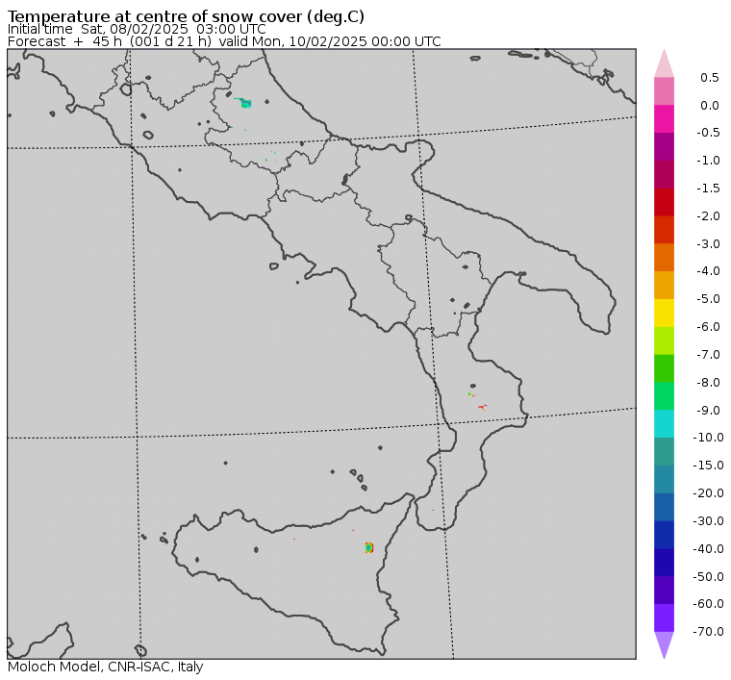
Task: Click the teal snow patch in central Apennines
Action: click(x=245, y=103)
